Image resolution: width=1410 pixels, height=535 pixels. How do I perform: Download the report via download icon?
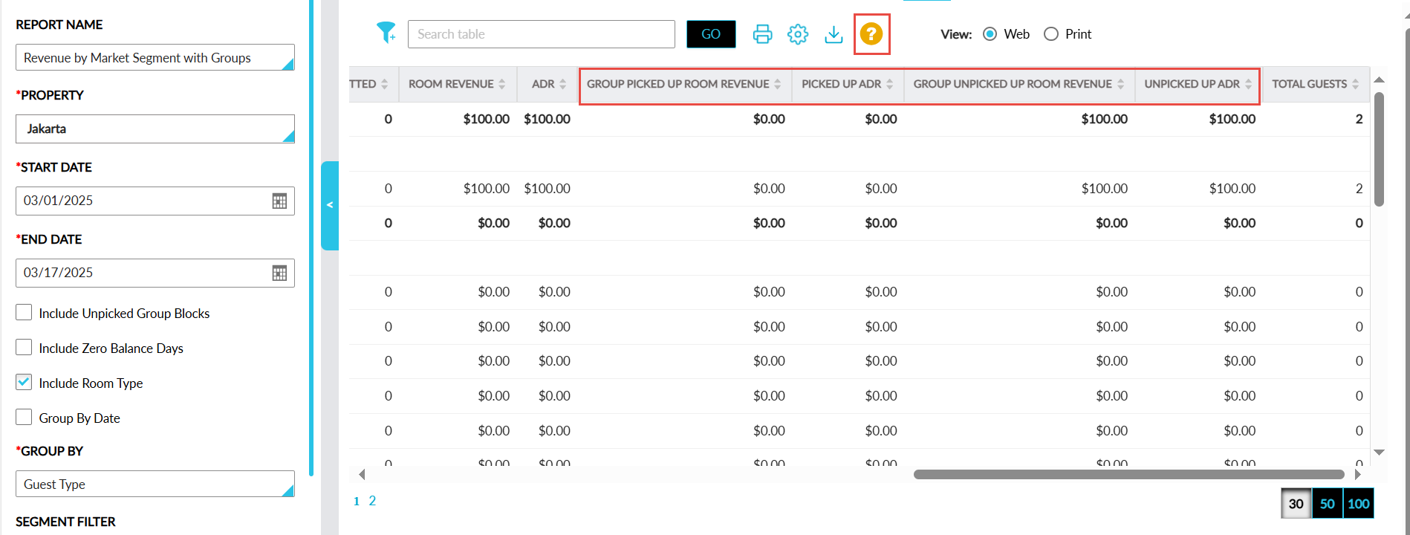coord(834,34)
